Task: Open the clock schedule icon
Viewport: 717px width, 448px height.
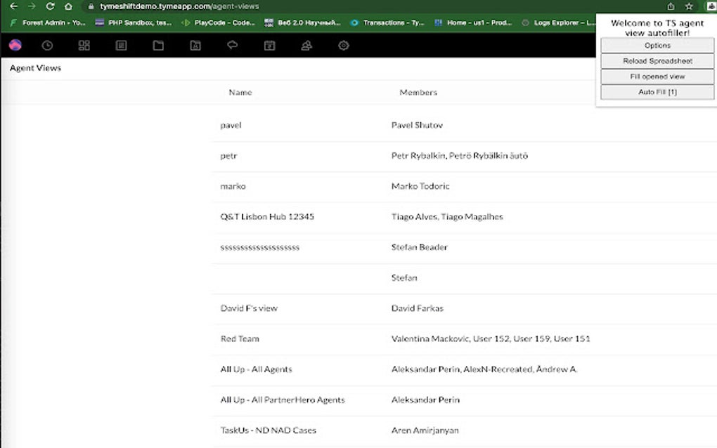Action: coord(47,45)
